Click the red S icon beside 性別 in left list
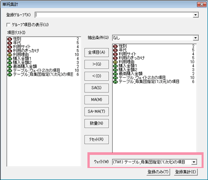Image resolution: width=208 pixels, height=180 pixels. (x=10, y=39)
